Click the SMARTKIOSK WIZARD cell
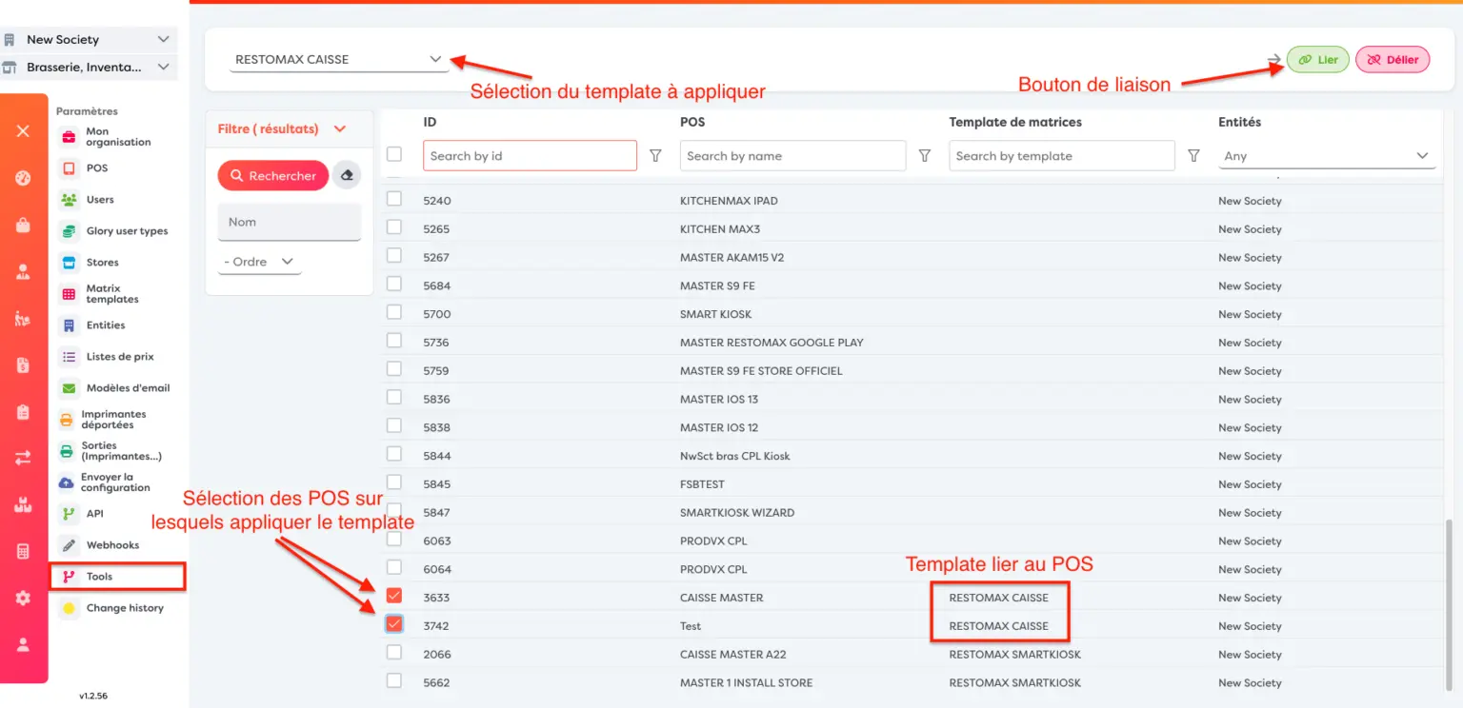The height and width of the screenshot is (708, 1463). point(737,513)
